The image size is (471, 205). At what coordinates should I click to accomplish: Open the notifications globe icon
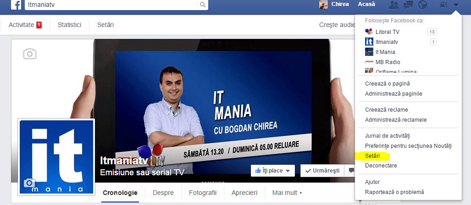[x=422, y=5]
